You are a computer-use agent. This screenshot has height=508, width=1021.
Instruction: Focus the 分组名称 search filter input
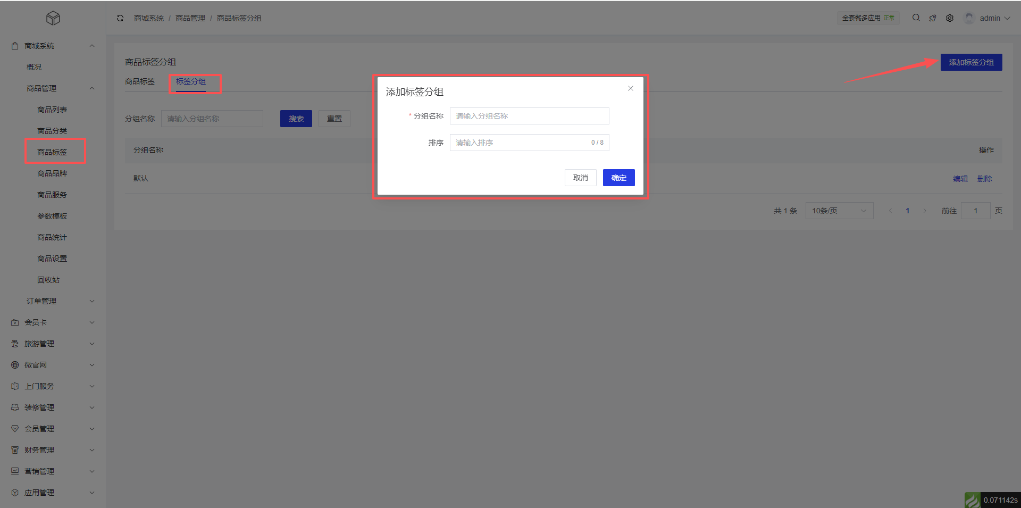click(x=212, y=119)
